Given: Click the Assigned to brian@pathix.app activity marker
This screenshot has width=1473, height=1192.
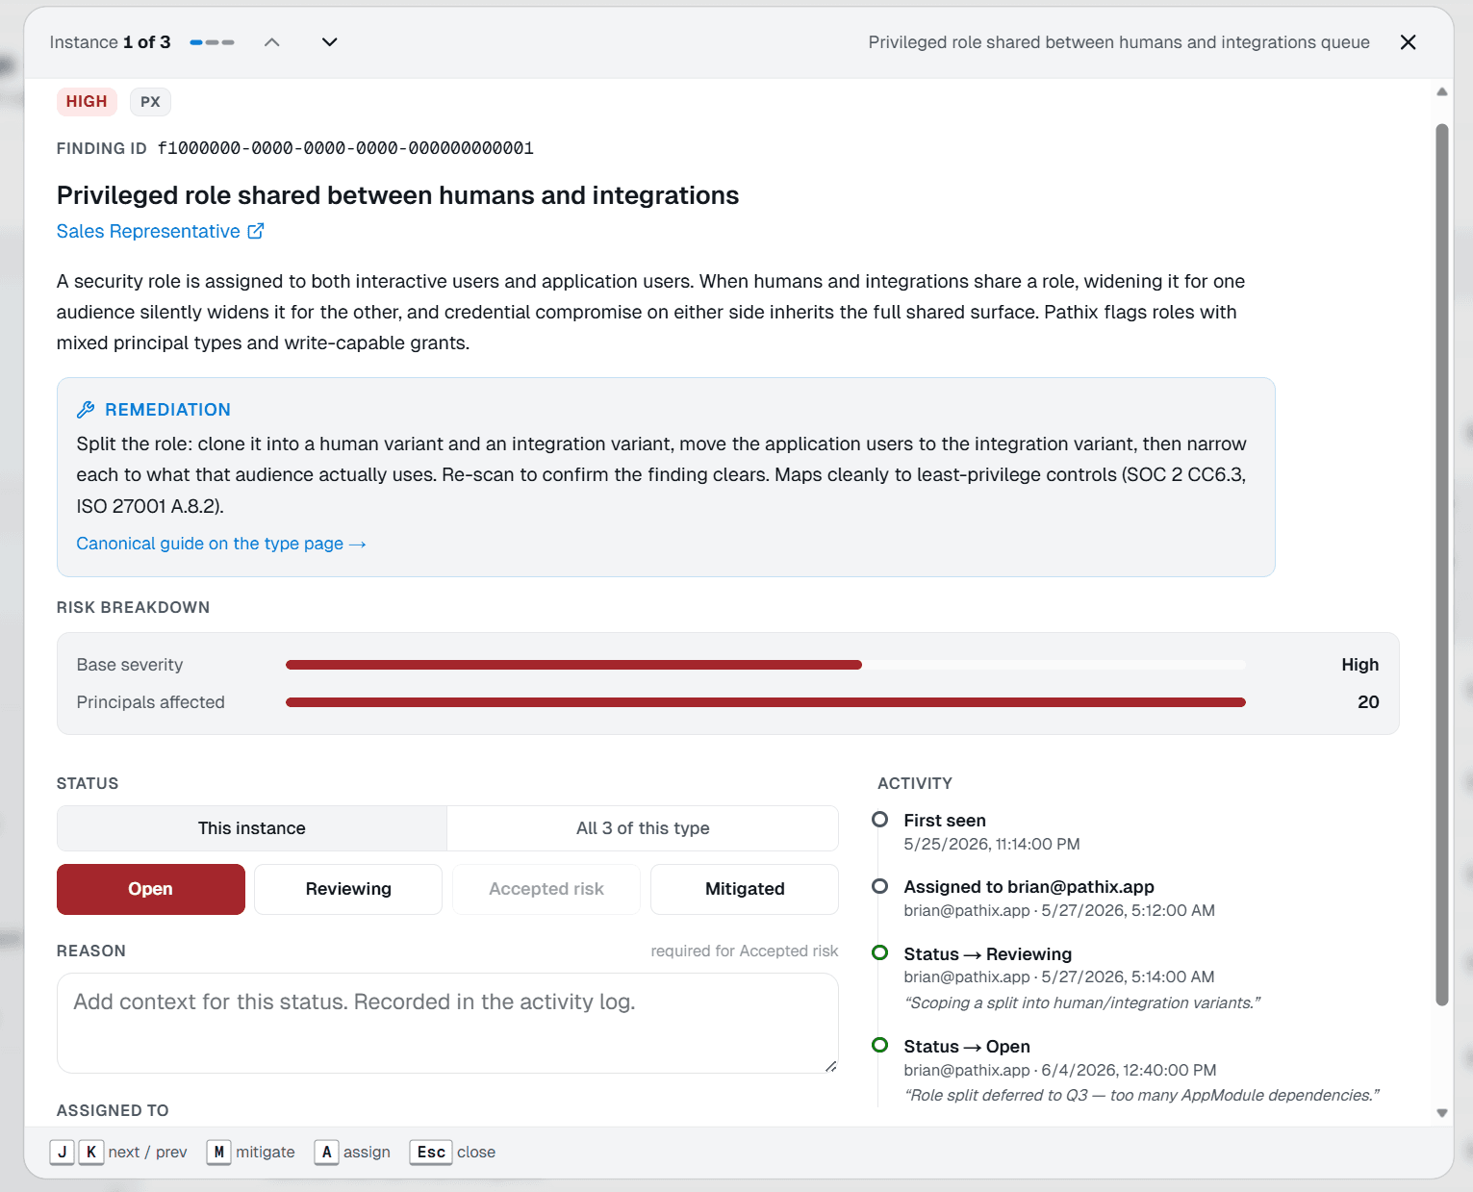Looking at the screenshot, I should [879, 886].
